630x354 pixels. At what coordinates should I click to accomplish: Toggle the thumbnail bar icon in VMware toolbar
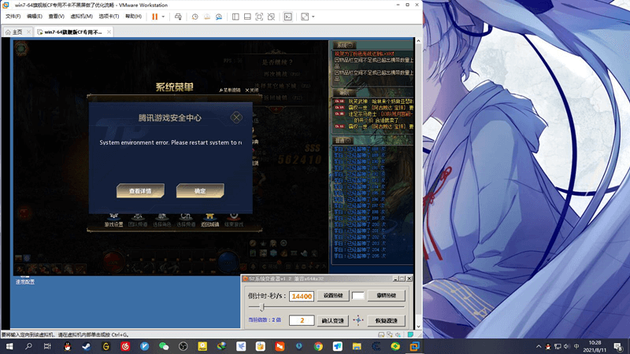pos(247,17)
